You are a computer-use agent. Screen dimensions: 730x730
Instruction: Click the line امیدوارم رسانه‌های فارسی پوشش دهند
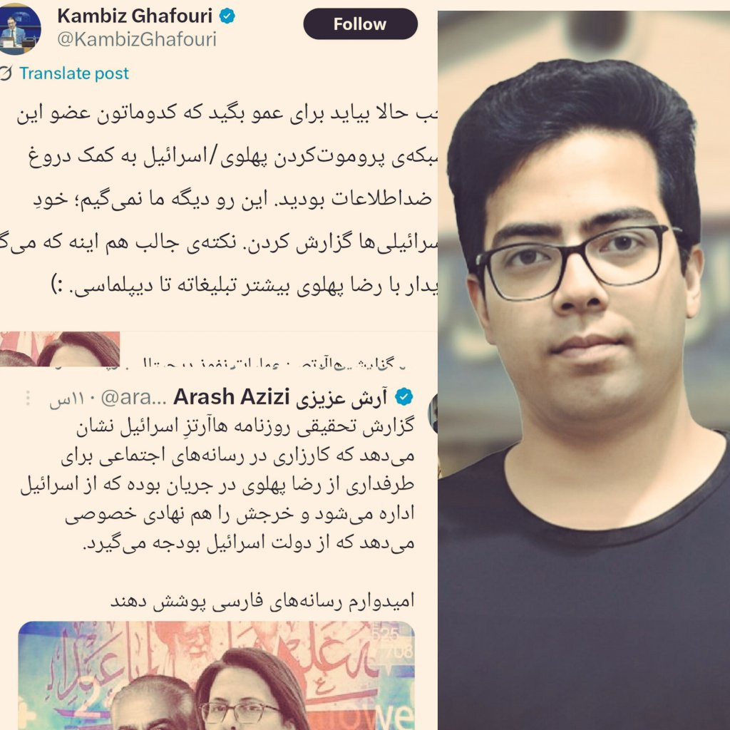coord(262,601)
